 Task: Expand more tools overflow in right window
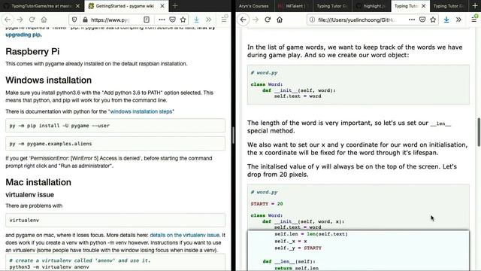(x=458, y=20)
